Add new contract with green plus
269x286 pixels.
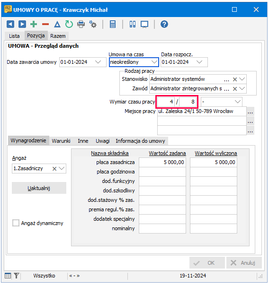pos(34,24)
